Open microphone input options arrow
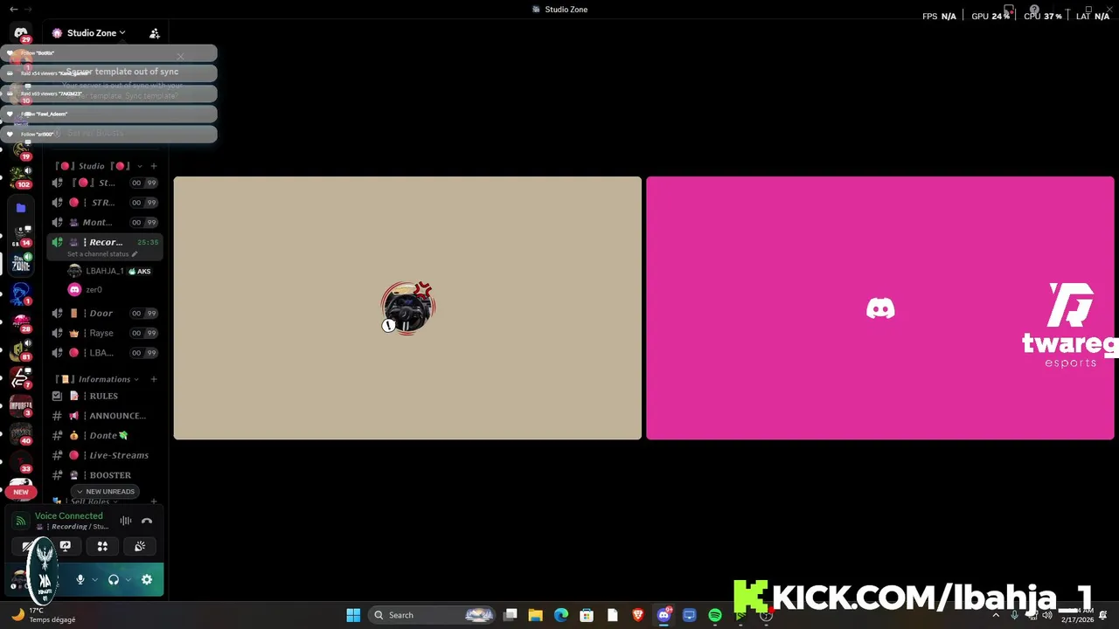This screenshot has width=1119, height=629. (94, 579)
